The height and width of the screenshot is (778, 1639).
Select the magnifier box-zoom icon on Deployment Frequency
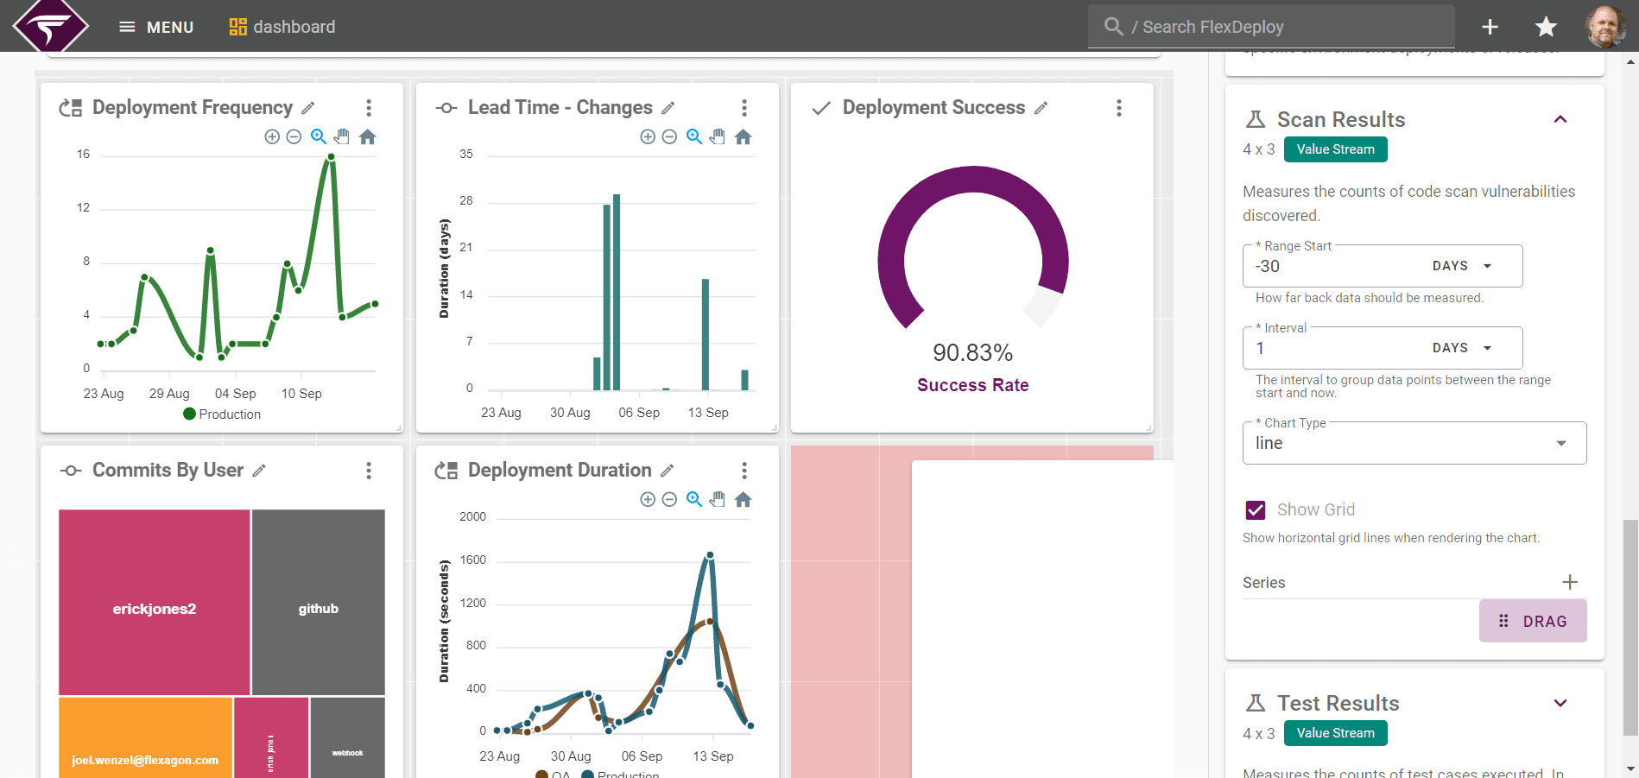click(x=318, y=136)
